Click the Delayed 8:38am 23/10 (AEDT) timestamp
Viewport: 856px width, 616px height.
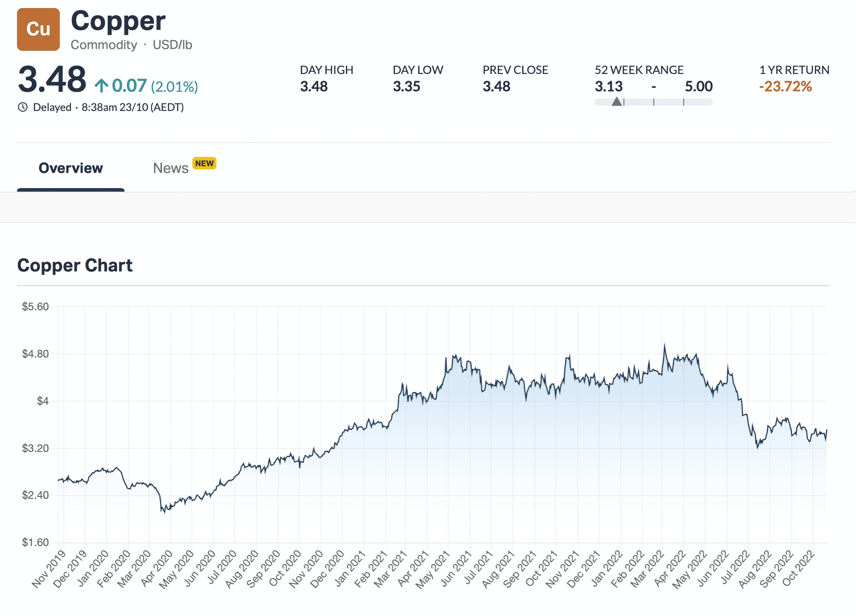[108, 107]
